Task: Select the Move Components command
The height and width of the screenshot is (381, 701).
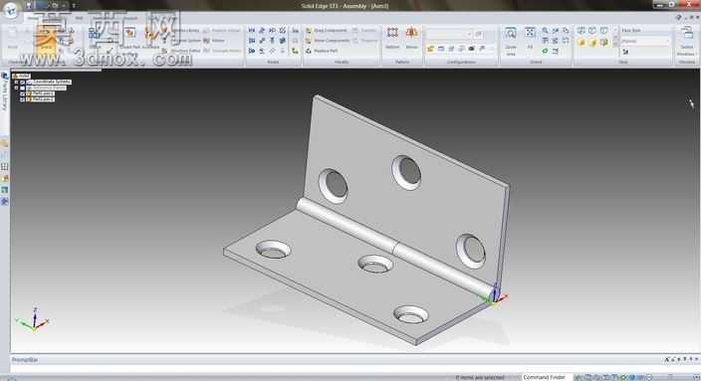Action: pyautogui.click(x=328, y=41)
